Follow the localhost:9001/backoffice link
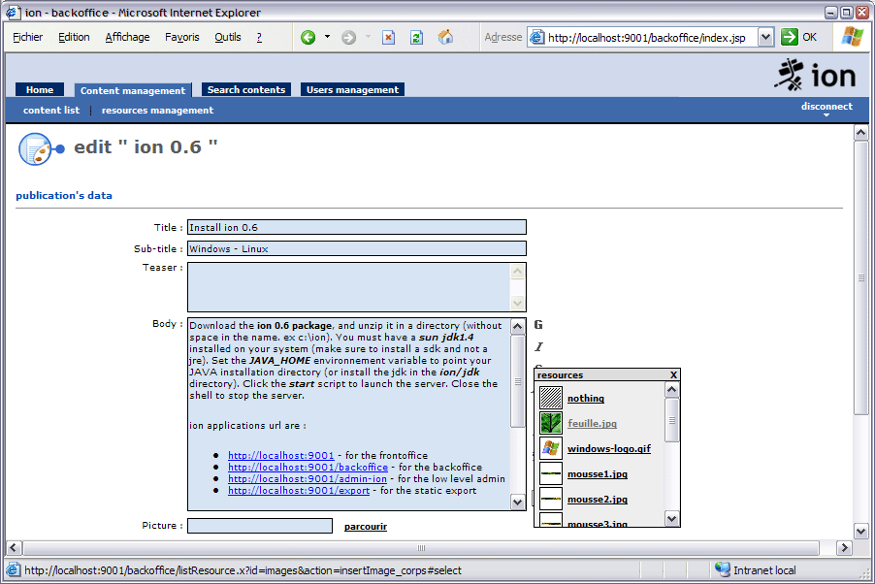Screen dimensions: 875x584 pos(308,468)
